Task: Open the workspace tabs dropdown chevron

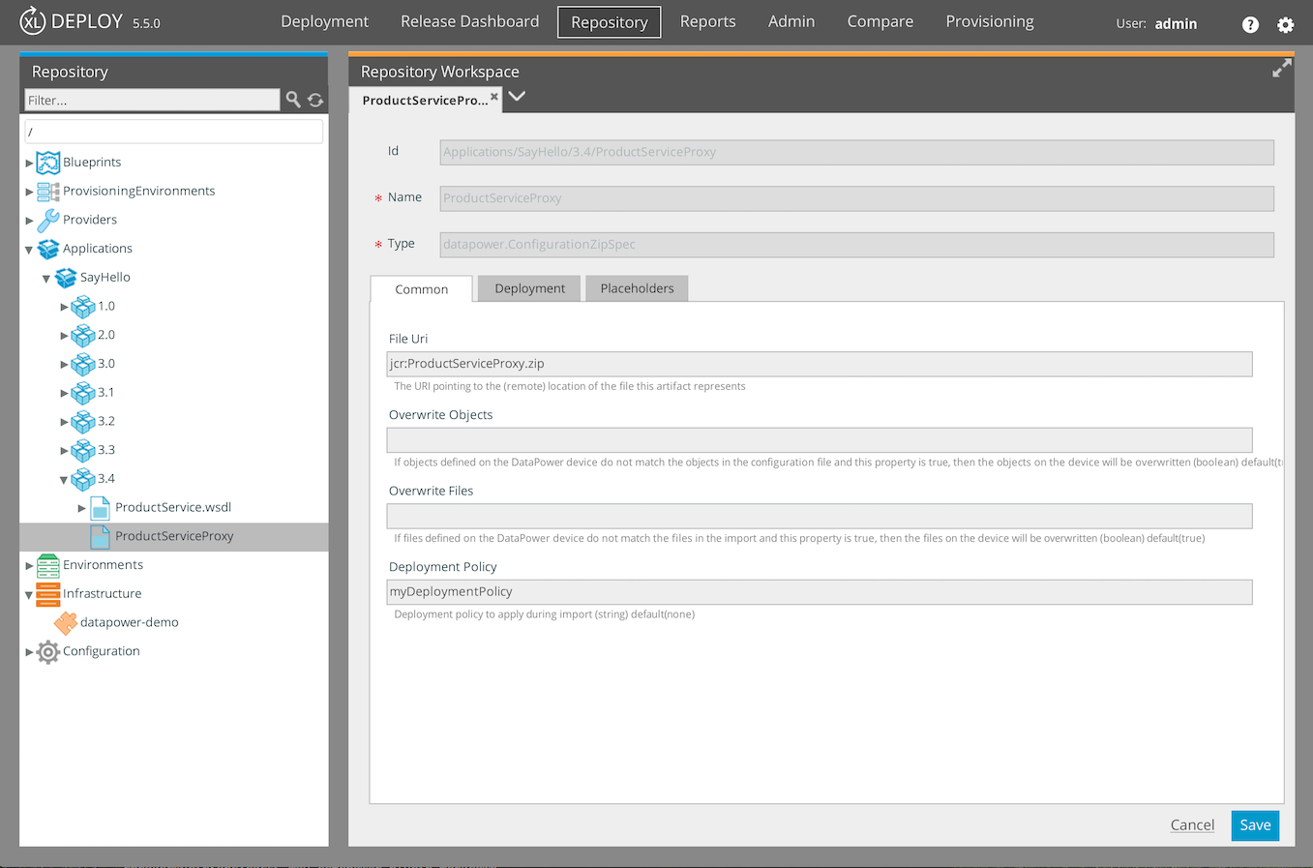Action: (x=517, y=96)
